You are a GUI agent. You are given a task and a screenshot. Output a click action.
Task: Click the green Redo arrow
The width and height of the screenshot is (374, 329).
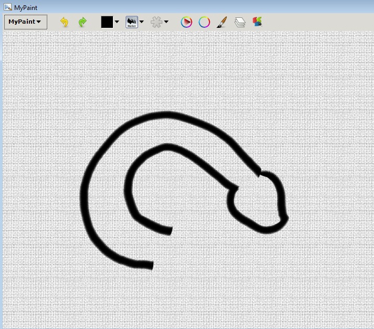coord(82,22)
